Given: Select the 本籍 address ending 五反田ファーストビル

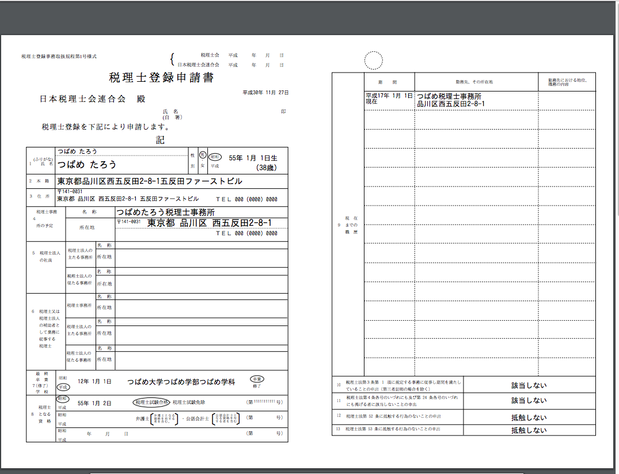Looking at the screenshot, I should point(150,181).
